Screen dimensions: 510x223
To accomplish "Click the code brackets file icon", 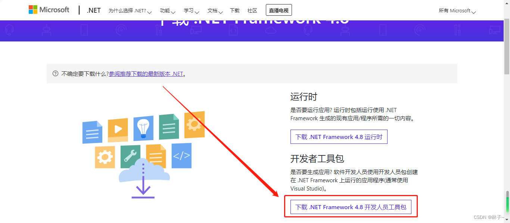I will pos(181,155).
